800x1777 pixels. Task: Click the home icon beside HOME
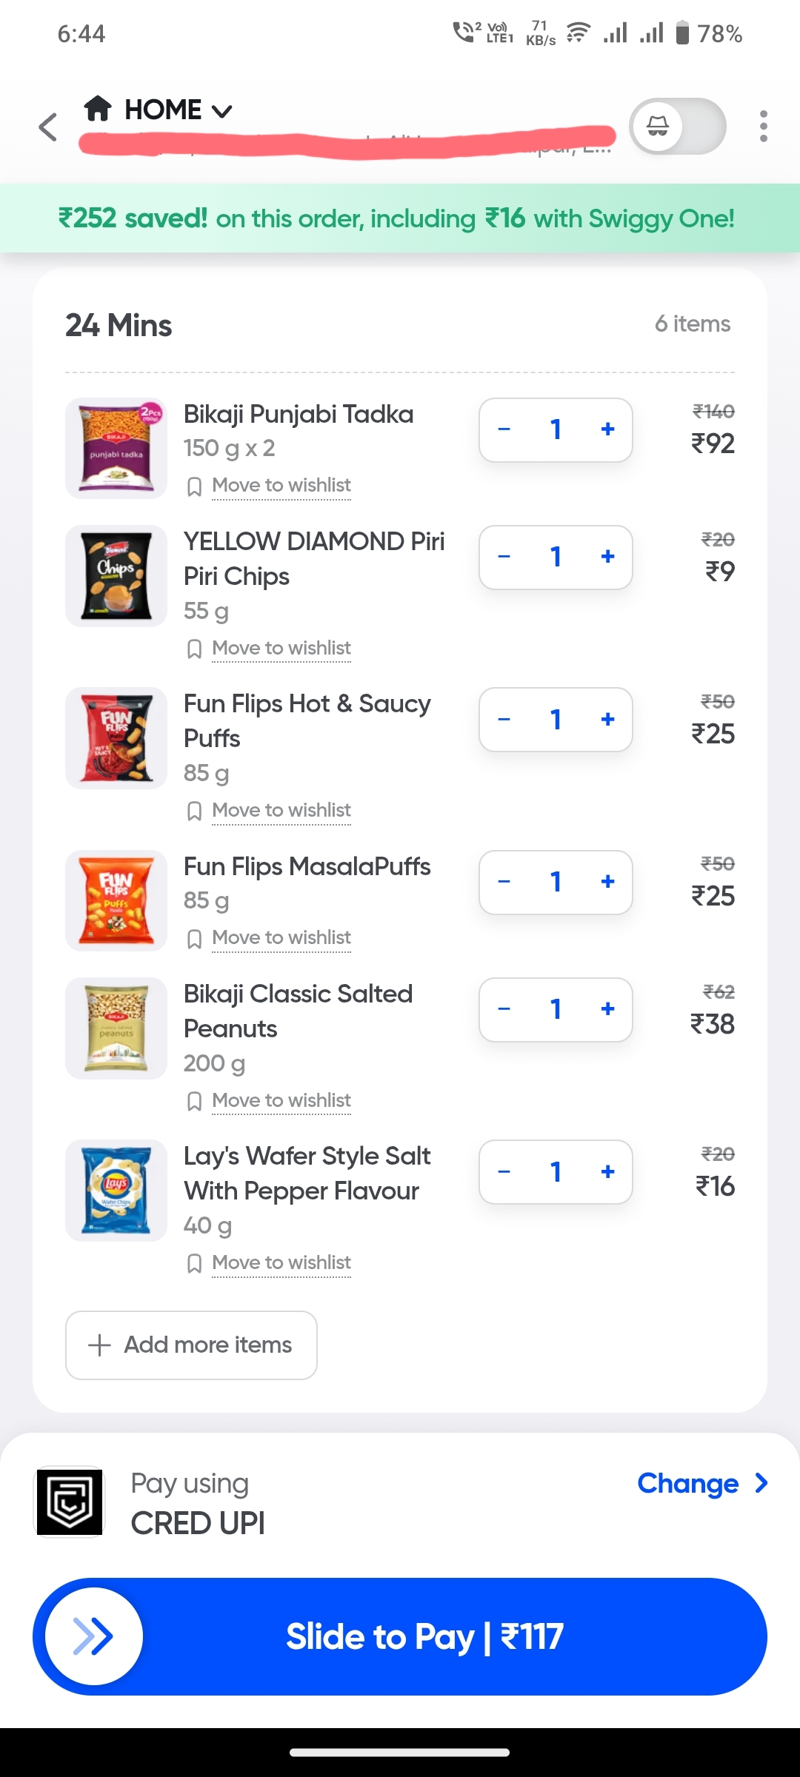coord(98,109)
